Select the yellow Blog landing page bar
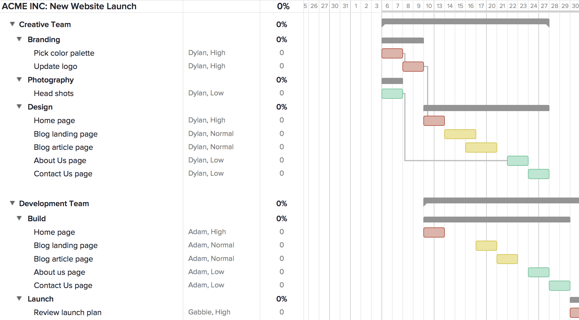Image resolution: width=579 pixels, height=320 pixels. 460,134
